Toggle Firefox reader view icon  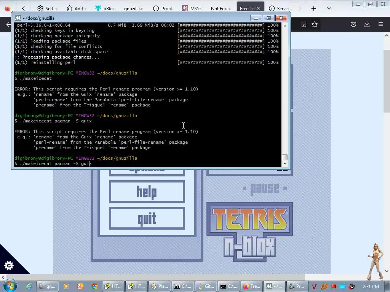[x=304, y=24]
